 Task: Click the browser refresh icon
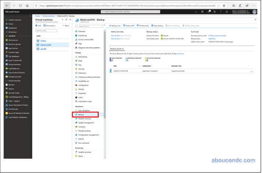coord(19,6)
